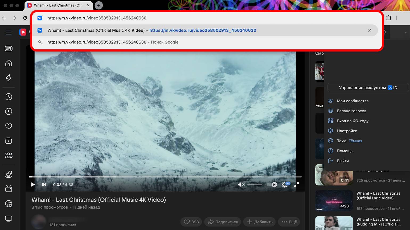Open watch history clock-arrow icon
This screenshot has width=410, height=230.
coord(9,97)
